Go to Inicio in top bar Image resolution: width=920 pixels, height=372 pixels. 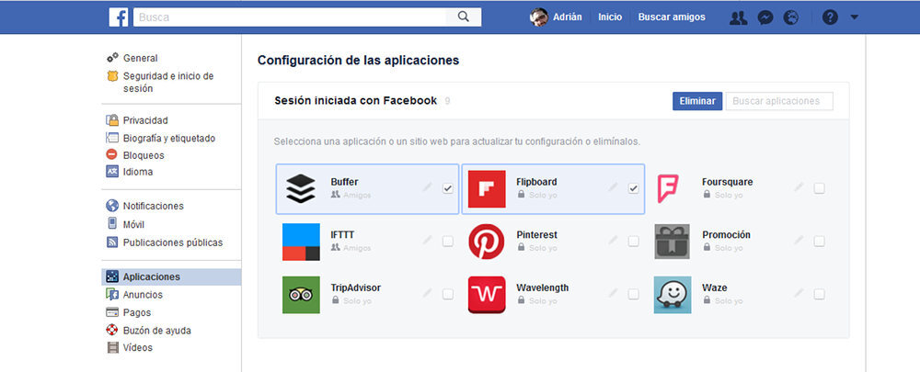tap(610, 17)
